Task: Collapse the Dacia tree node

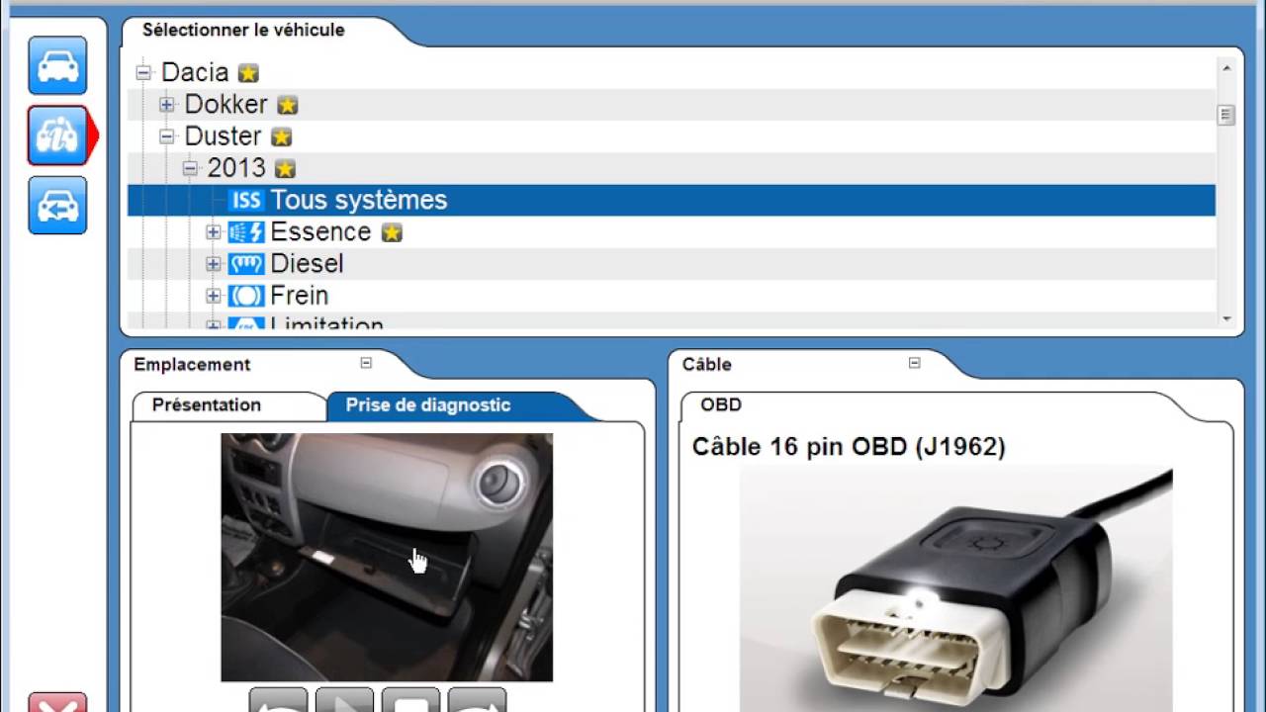Action: pos(143,72)
